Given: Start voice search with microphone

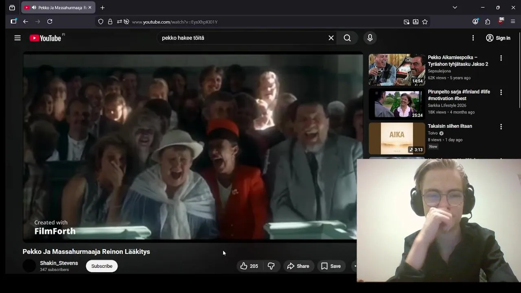Looking at the screenshot, I should [x=370, y=38].
